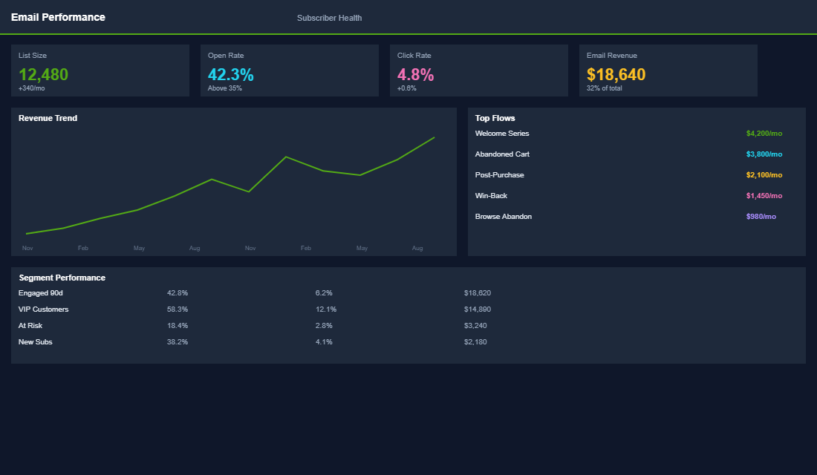Select the Nov label on the chart axis
The width and height of the screenshot is (817, 475).
point(27,248)
